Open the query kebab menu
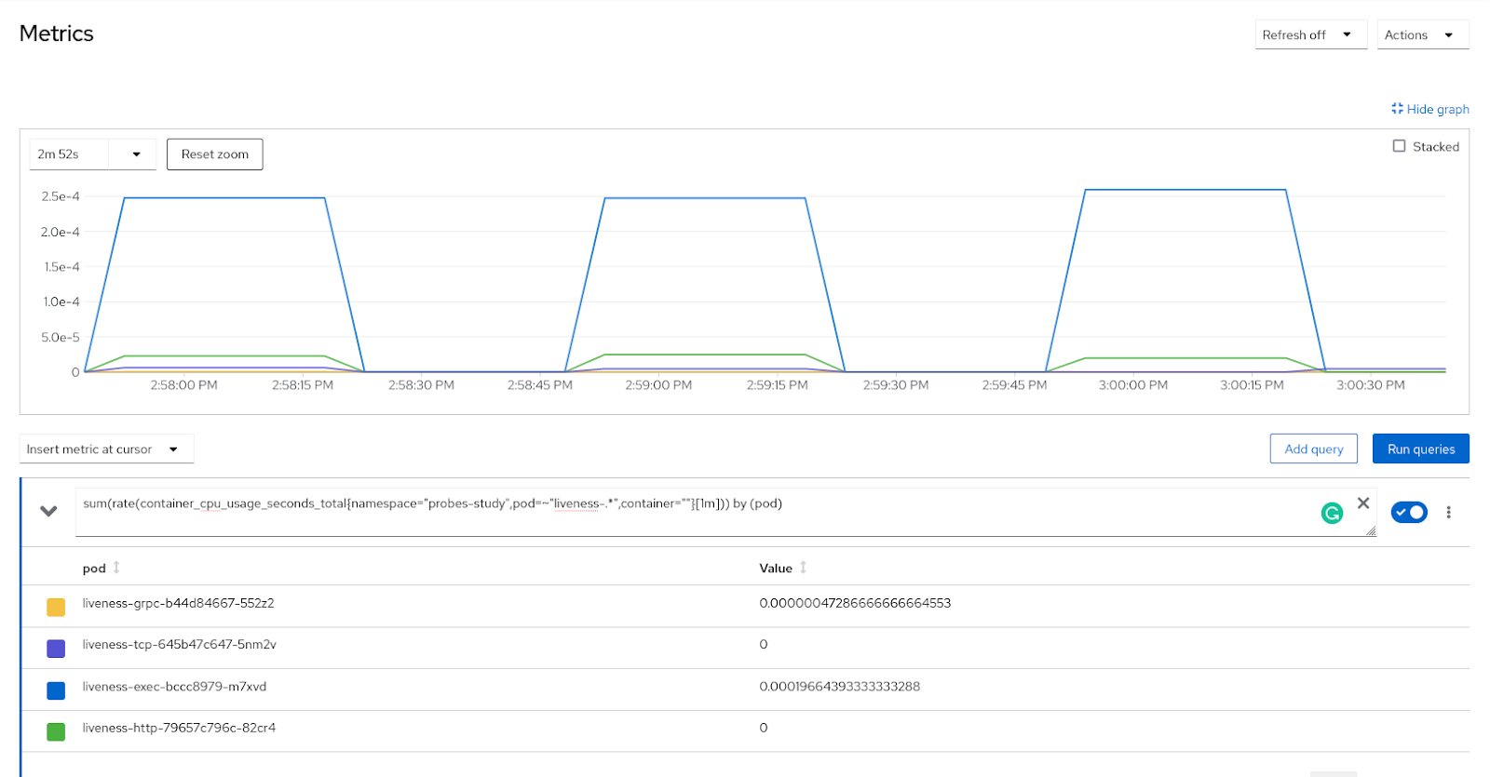The image size is (1490, 777). tap(1448, 512)
